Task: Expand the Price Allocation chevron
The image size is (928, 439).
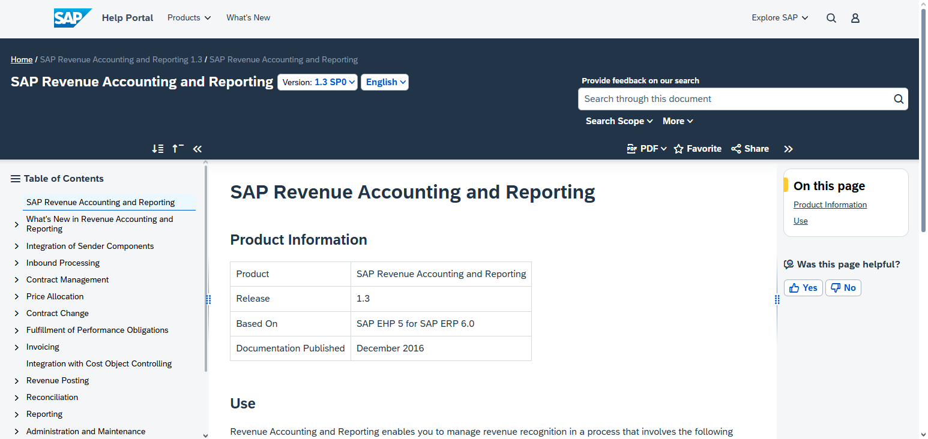Action: pos(17,297)
